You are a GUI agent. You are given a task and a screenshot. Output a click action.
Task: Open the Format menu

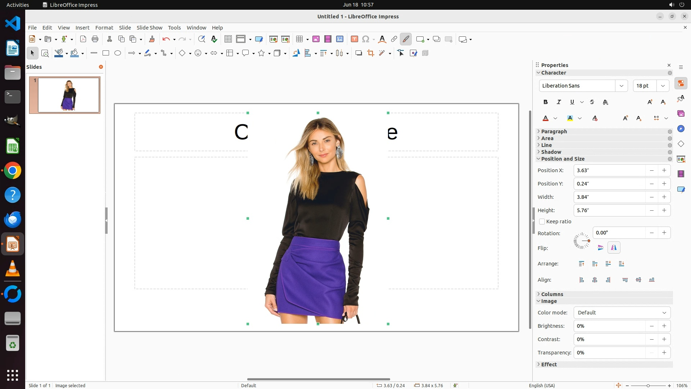104,28
